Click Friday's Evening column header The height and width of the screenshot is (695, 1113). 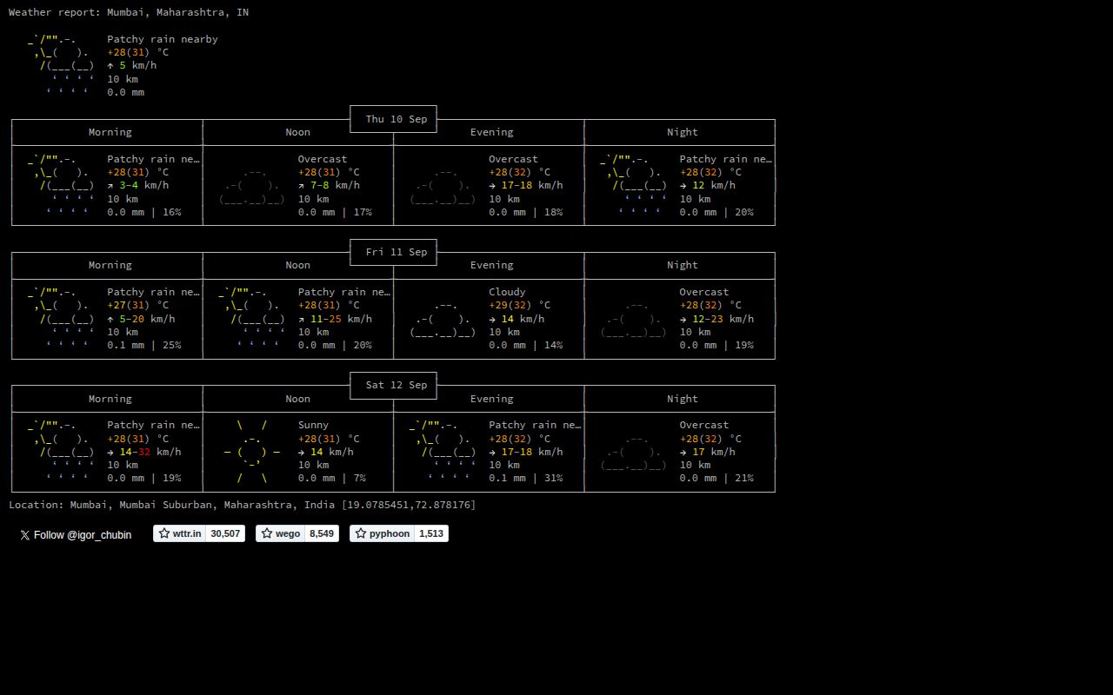pos(492,265)
